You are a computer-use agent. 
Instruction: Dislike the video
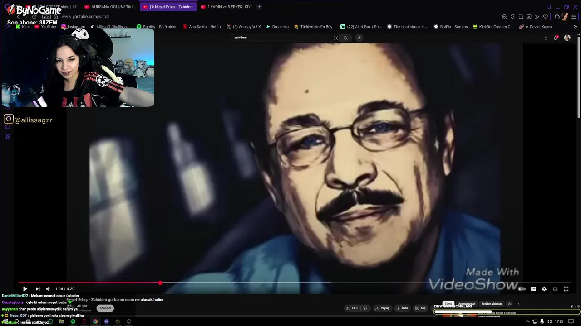point(365,308)
